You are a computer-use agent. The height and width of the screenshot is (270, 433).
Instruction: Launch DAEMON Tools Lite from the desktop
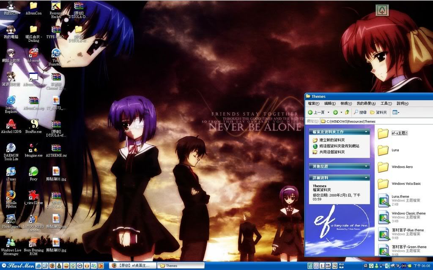[11, 151]
